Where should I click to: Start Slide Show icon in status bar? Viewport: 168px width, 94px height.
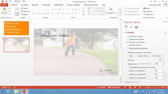click(x=140, y=87)
